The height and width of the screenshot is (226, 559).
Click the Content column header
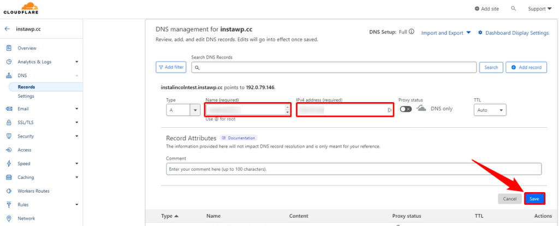point(299,216)
